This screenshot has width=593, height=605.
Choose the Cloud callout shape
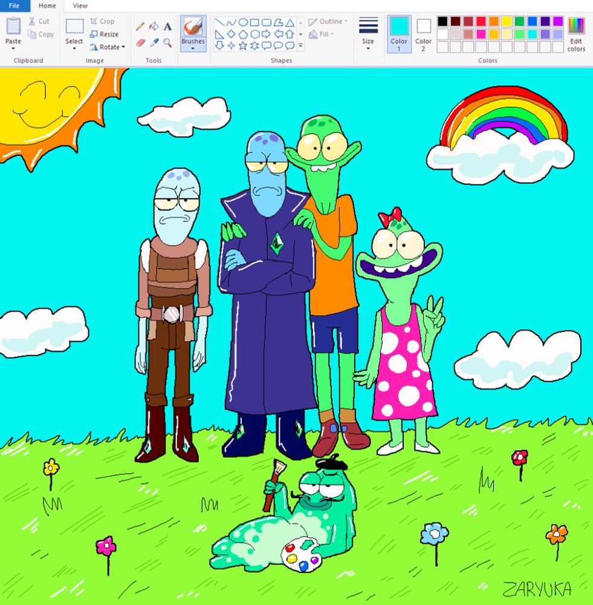click(290, 46)
